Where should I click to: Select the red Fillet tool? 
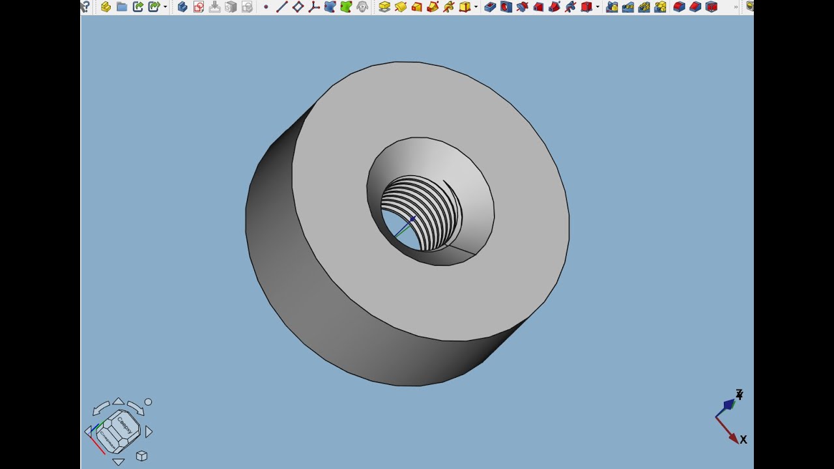(x=679, y=7)
